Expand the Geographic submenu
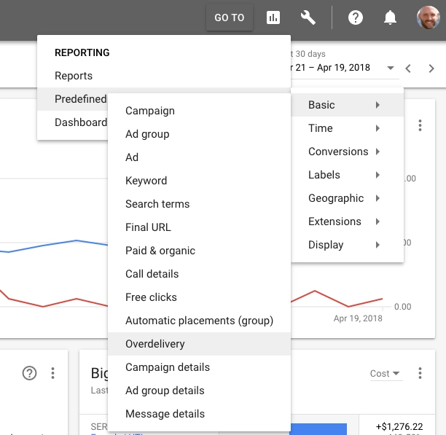This screenshot has height=435, width=446. point(347,198)
